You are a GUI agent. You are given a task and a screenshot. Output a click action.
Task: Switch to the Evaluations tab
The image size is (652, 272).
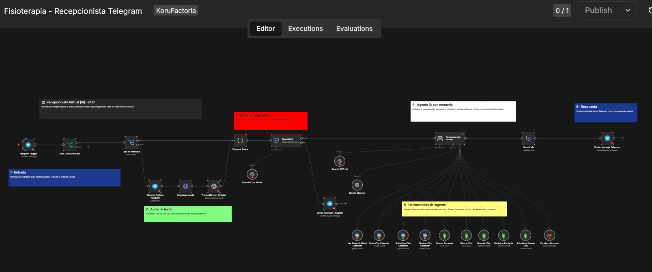point(354,28)
